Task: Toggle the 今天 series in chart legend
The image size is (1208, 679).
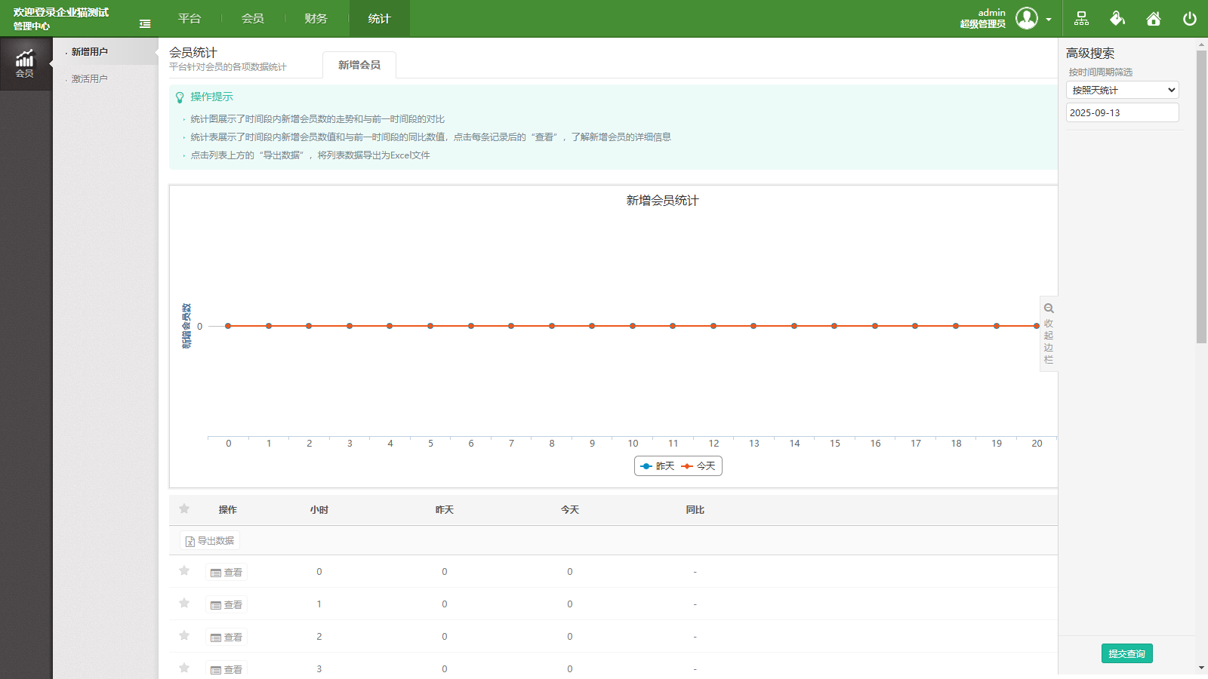Action: coord(698,466)
